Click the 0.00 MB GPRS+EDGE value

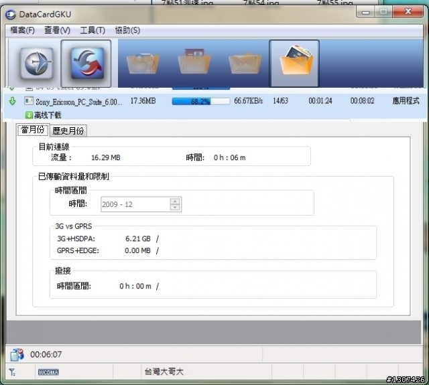137,250
